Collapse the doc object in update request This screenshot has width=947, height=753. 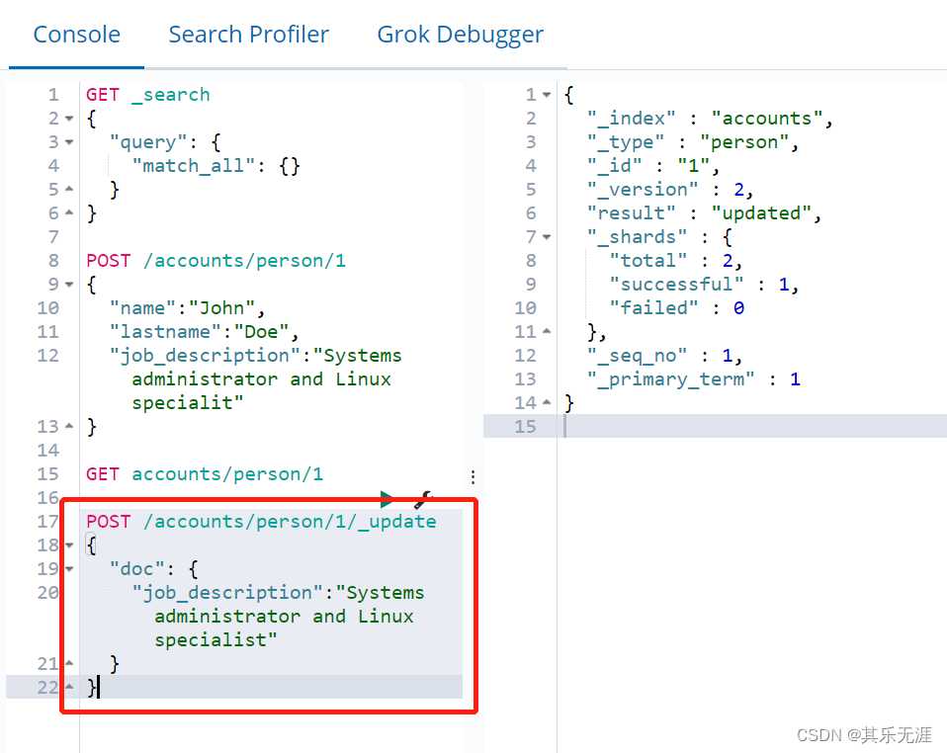pos(68,568)
